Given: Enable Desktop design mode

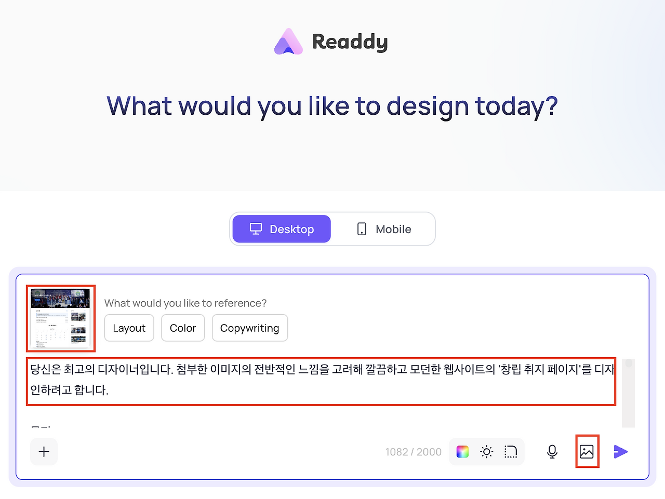Looking at the screenshot, I should (281, 228).
